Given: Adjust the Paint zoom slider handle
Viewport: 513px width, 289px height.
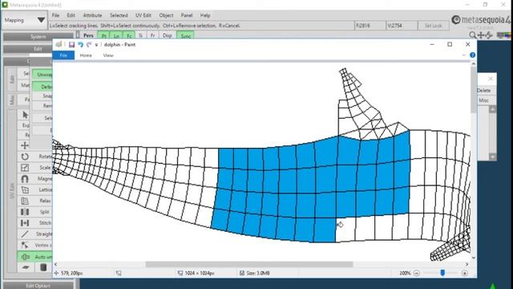Looking at the screenshot, I should point(442,273).
